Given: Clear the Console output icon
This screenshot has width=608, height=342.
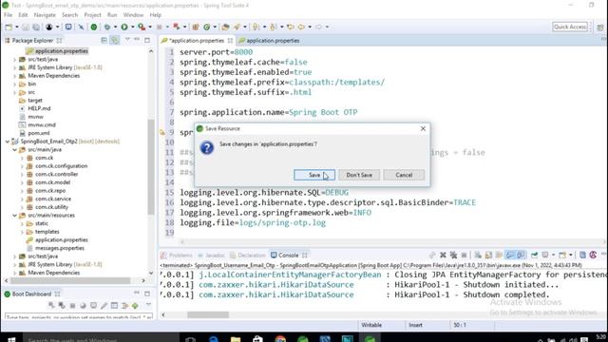Looking at the screenshot, I should point(478,255).
